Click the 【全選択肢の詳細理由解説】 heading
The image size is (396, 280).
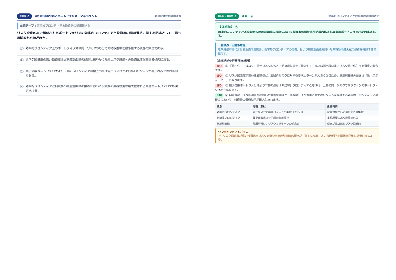tap(233, 61)
